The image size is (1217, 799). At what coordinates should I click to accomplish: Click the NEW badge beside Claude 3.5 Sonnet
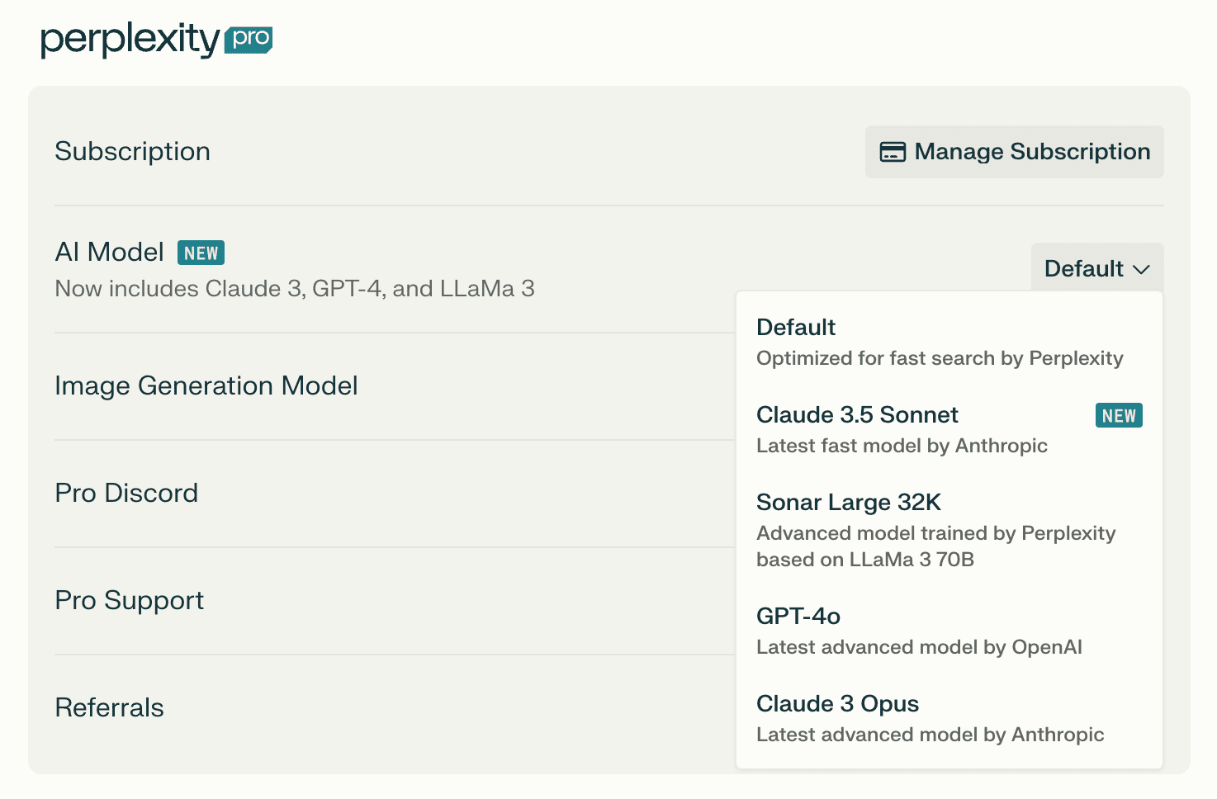[1119, 416]
